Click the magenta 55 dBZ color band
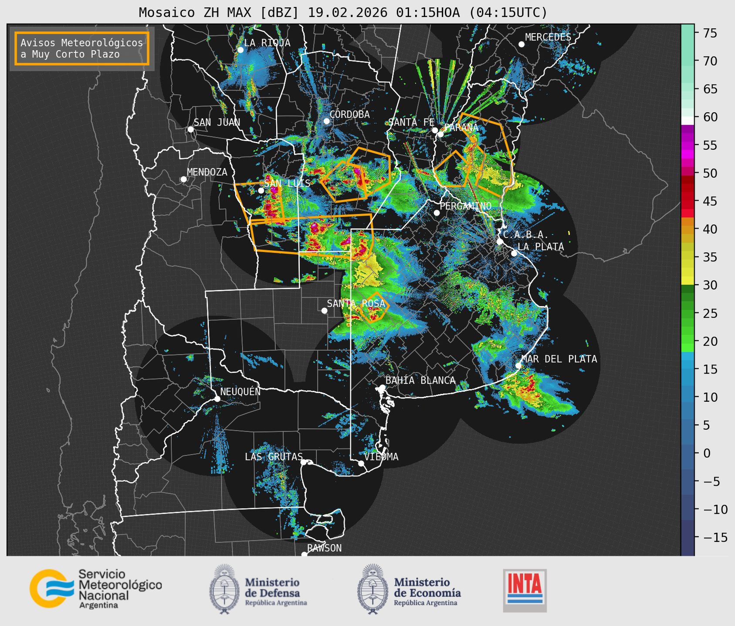 [x=687, y=145]
